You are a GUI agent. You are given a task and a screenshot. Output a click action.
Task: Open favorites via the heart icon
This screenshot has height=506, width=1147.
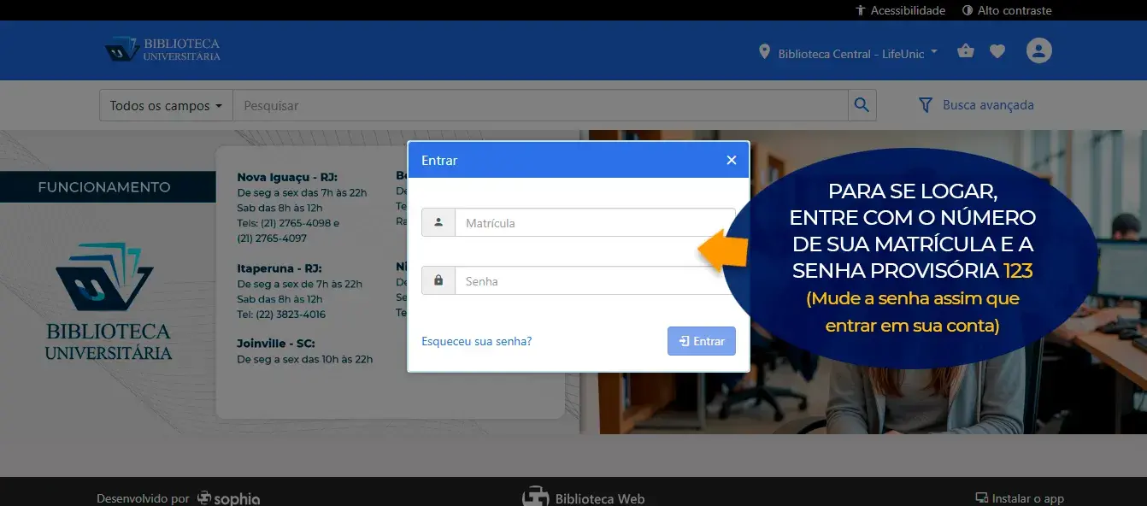click(x=997, y=51)
